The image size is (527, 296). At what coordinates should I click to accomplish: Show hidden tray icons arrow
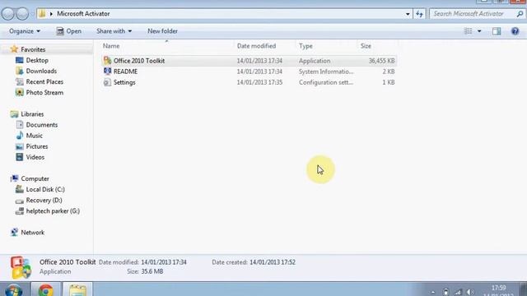[x=433, y=293]
